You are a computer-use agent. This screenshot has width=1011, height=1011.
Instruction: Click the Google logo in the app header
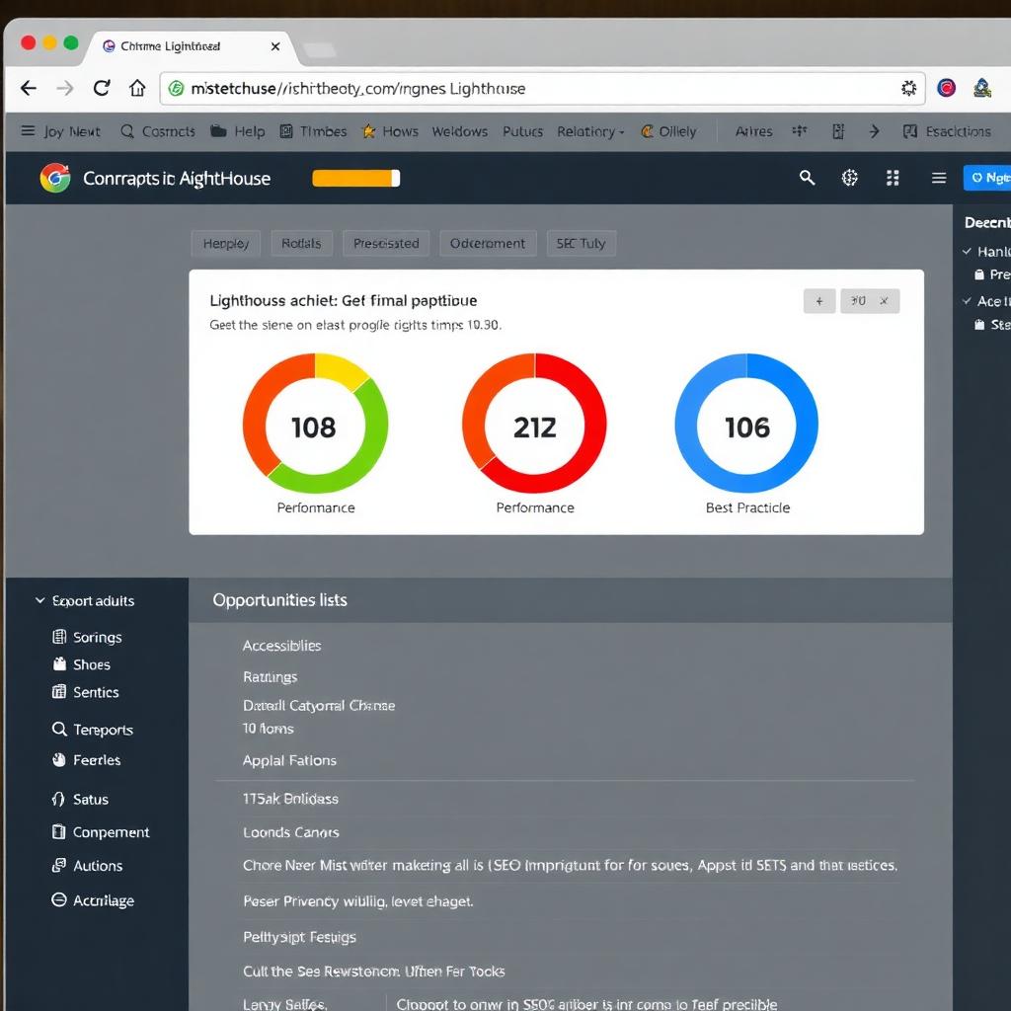pyautogui.click(x=55, y=178)
